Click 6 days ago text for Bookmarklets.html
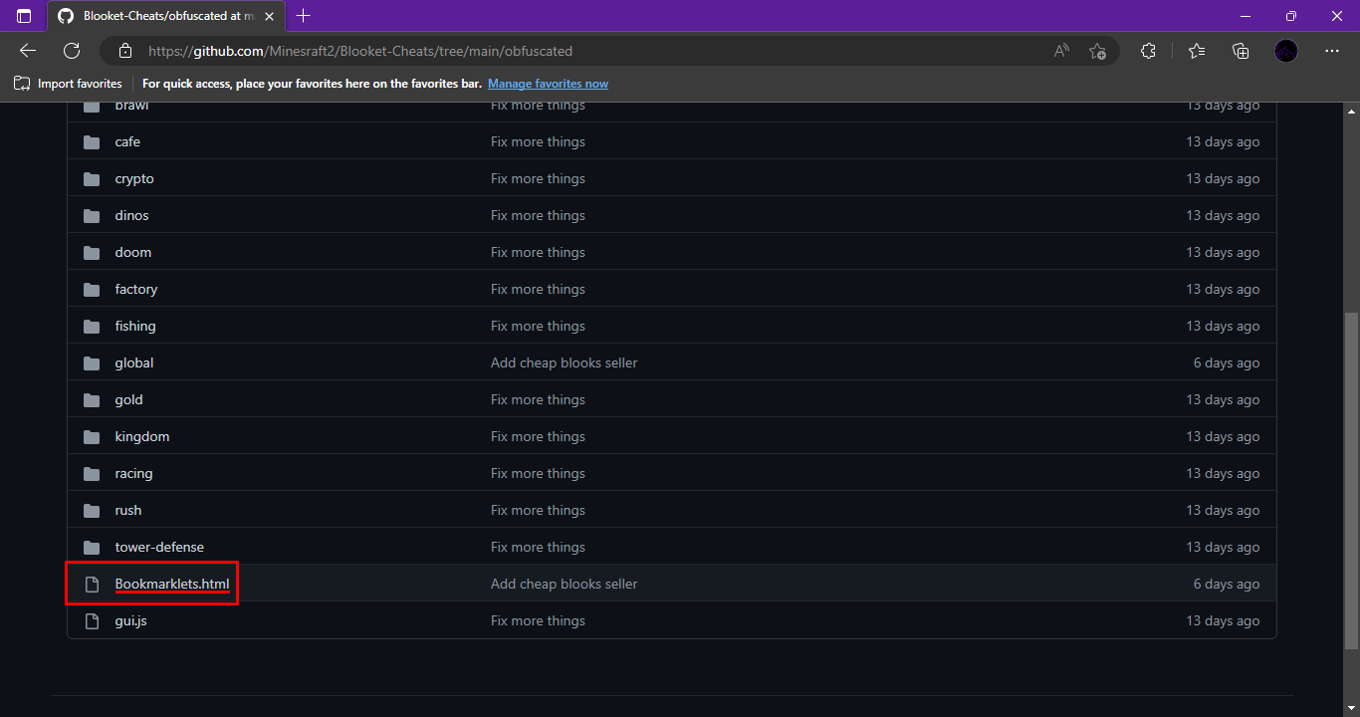This screenshot has height=717, width=1360. coord(1227,585)
